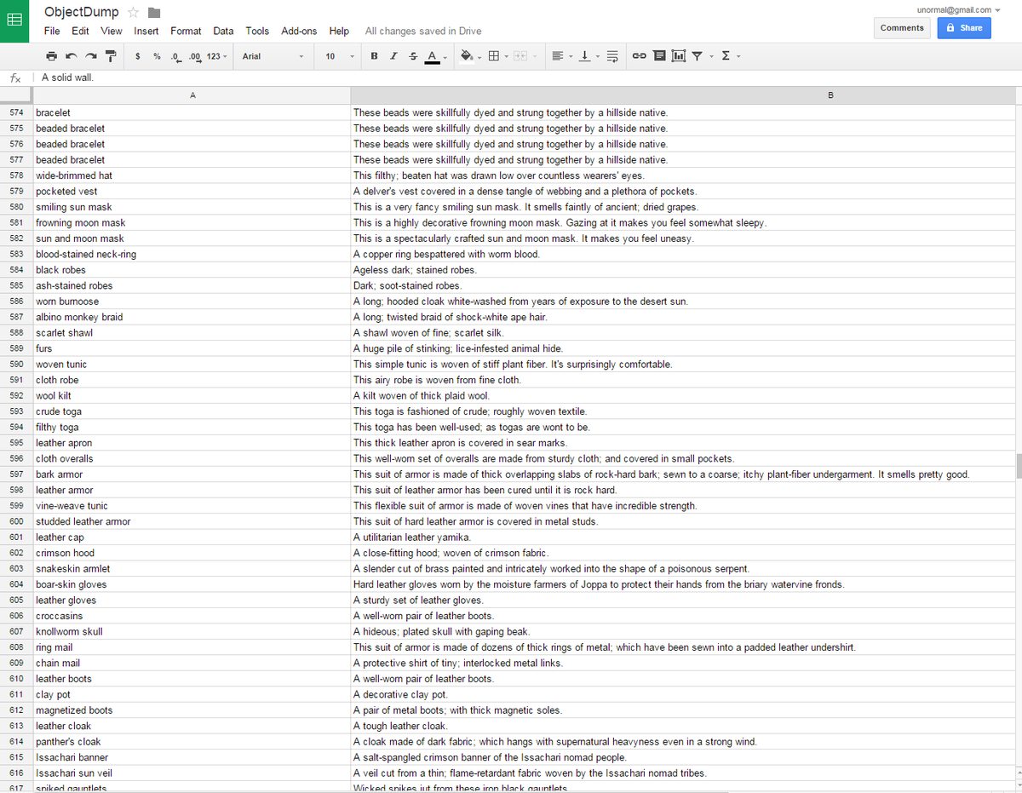
Task: Insert a comment
Action: tap(659, 56)
